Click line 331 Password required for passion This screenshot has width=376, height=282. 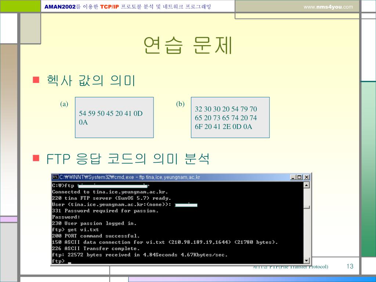(105, 211)
